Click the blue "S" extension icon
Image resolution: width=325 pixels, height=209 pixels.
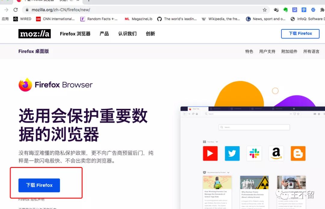(313, 10)
